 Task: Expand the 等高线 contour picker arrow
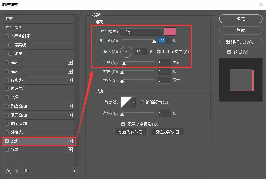coord(134,102)
